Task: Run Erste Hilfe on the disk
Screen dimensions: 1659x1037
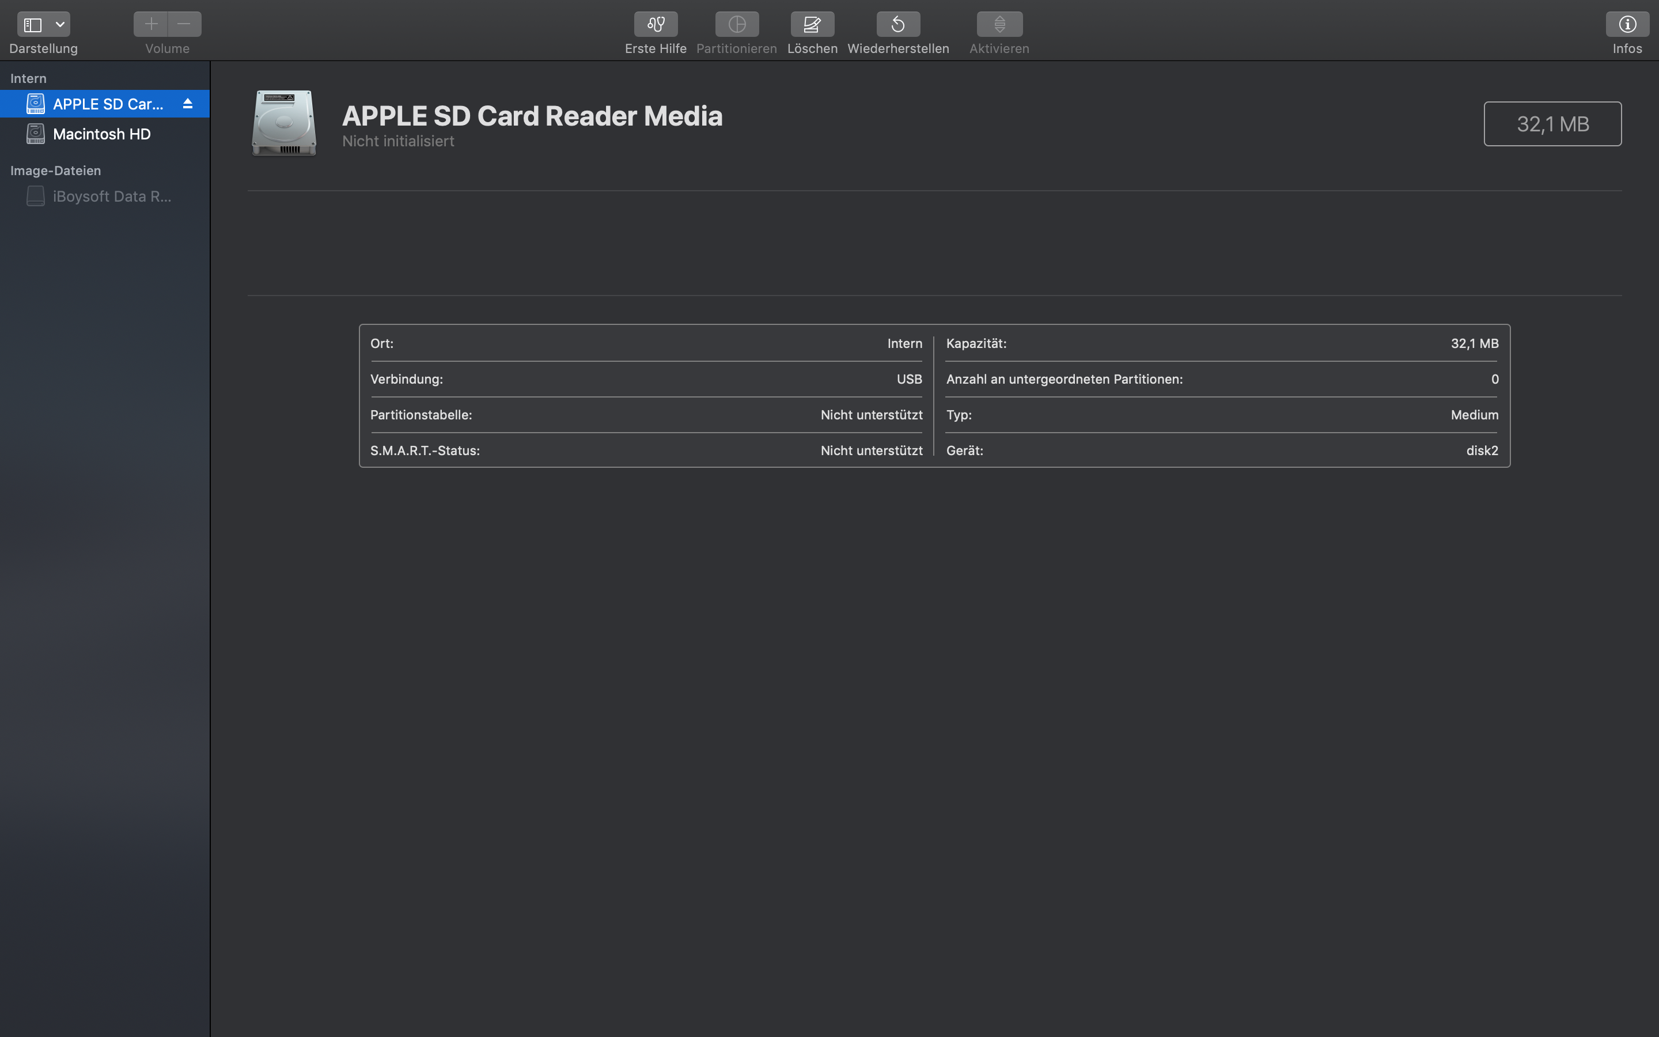Action: tap(656, 25)
